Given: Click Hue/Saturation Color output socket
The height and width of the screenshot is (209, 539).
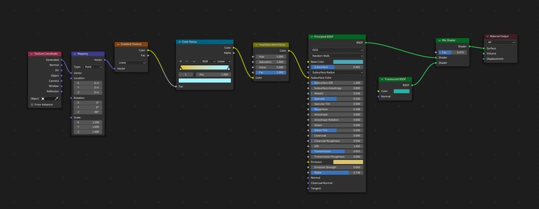Looking at the screenshot, I should pos(289,51).
